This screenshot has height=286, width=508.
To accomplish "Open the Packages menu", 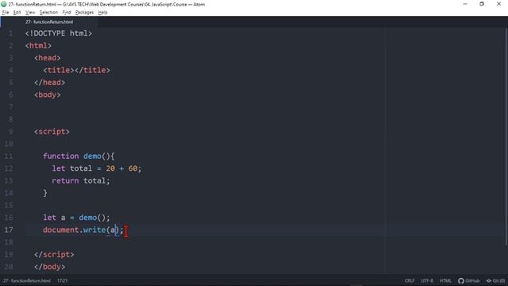I will tap(84, 13).
